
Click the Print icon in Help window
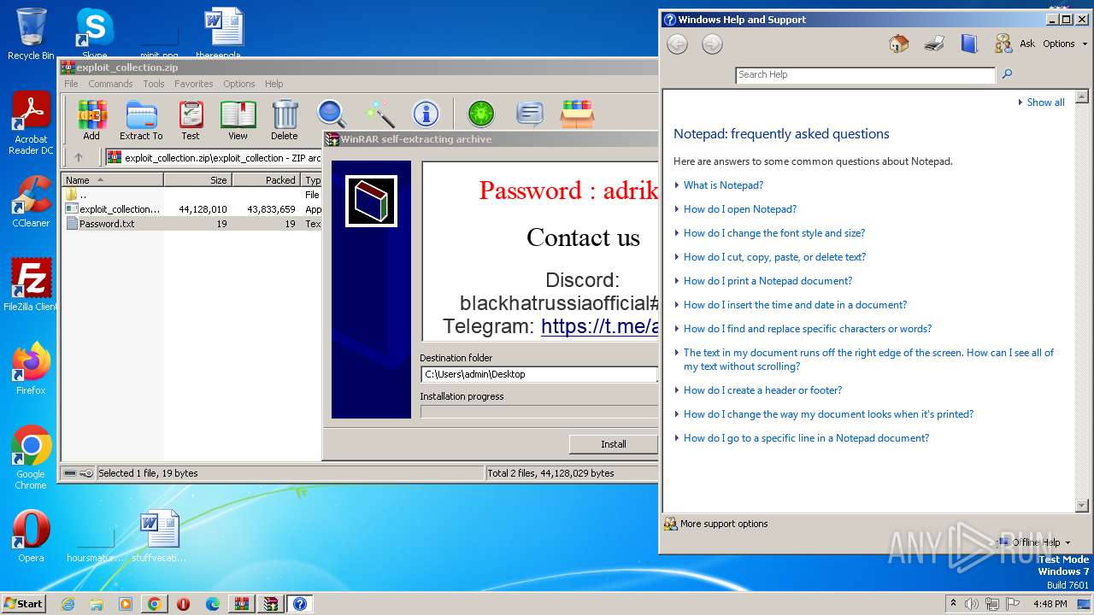[934, 44]
